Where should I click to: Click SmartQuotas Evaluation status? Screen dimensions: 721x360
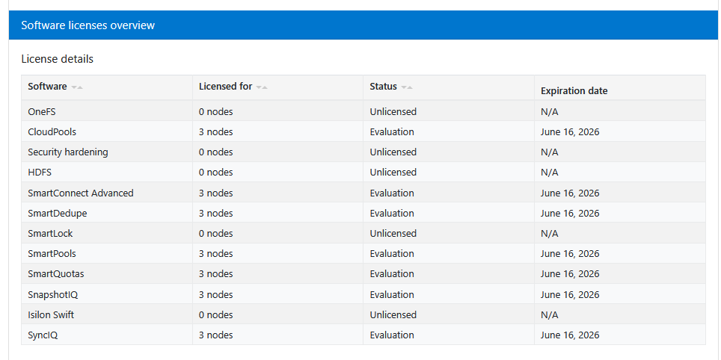coord(392,273)
